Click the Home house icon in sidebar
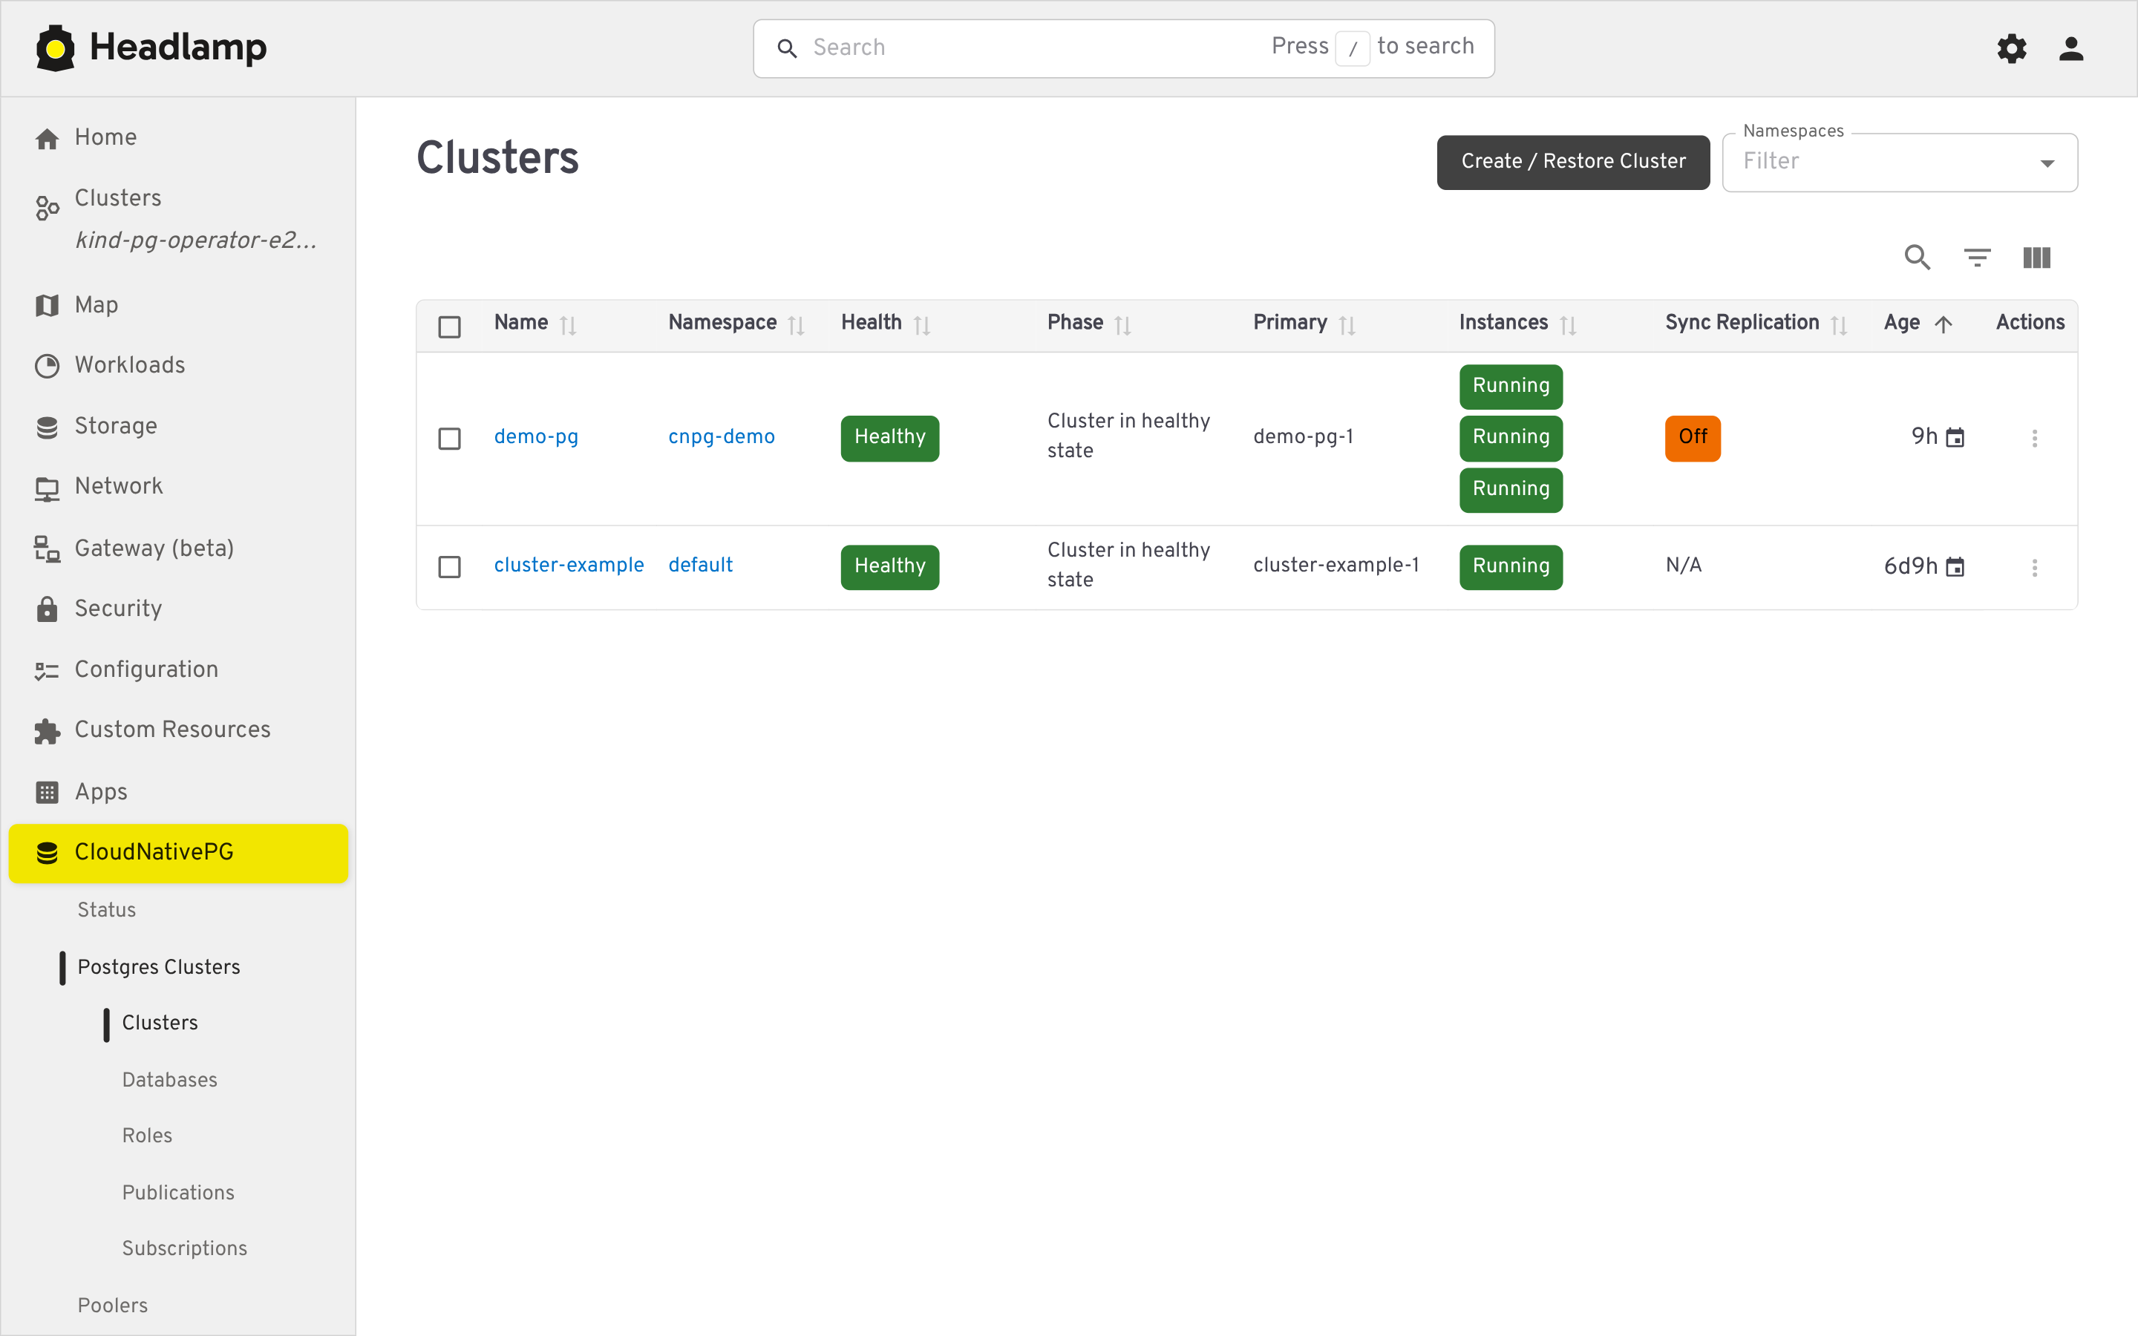Viewport: 2138px width, 1336px height. (47, 138)
